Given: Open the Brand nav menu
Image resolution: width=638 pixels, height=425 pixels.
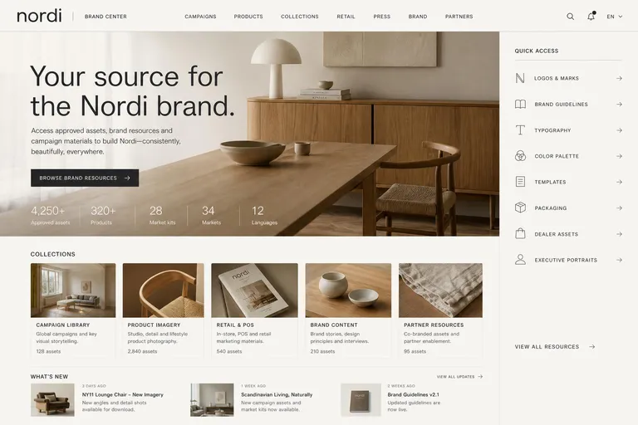Looking at the screenshot, I should point(418,17).
